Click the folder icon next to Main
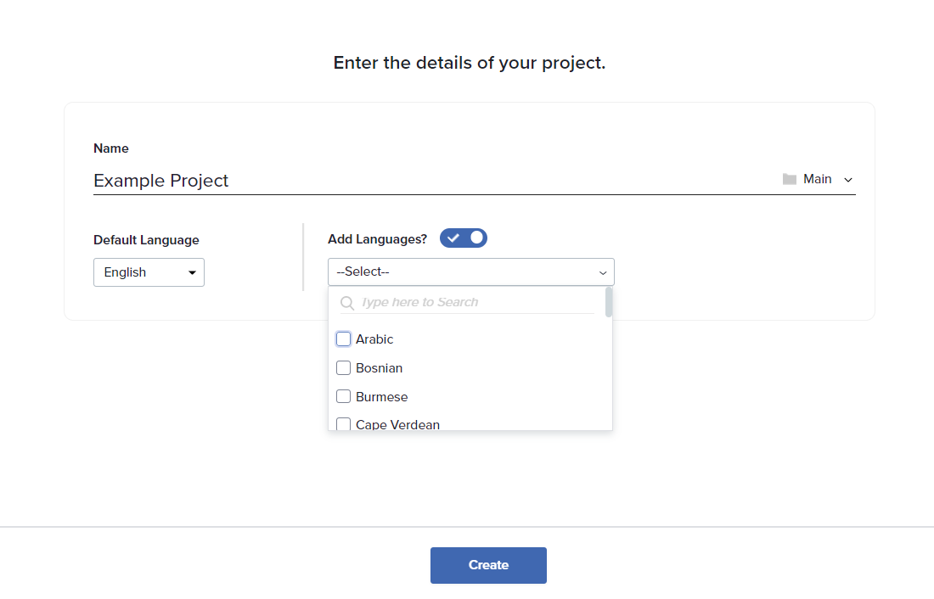Viewport: 934px width, 599px height. pos(790,179)
